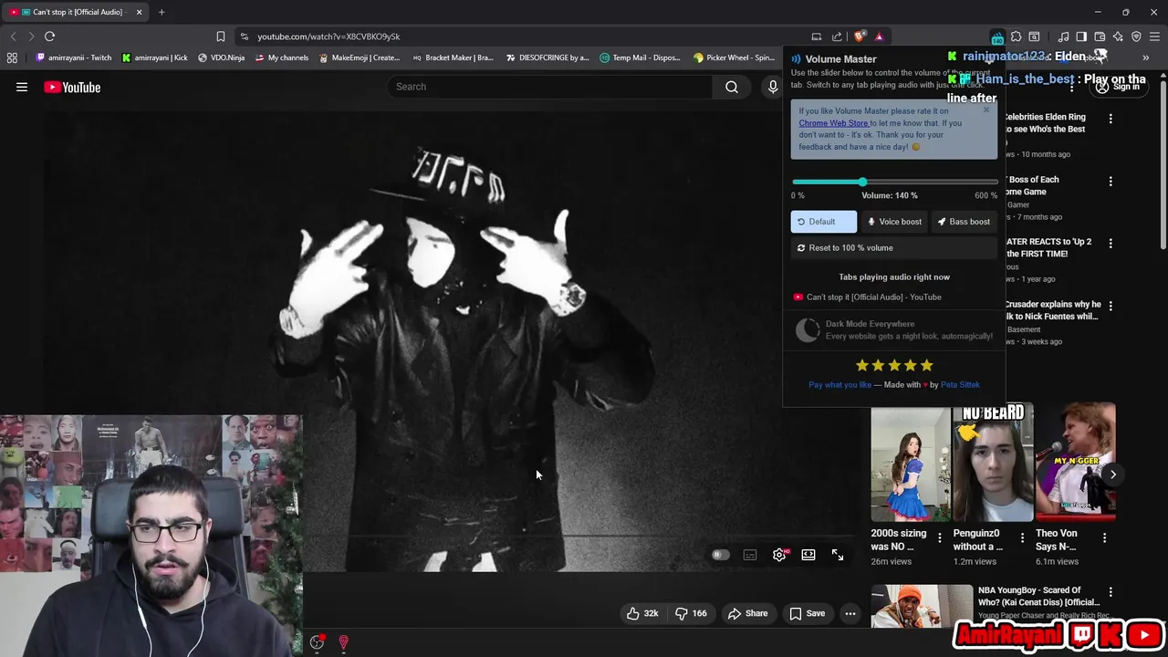Select the Can't stop it browser tab

[x=77, y=12]
